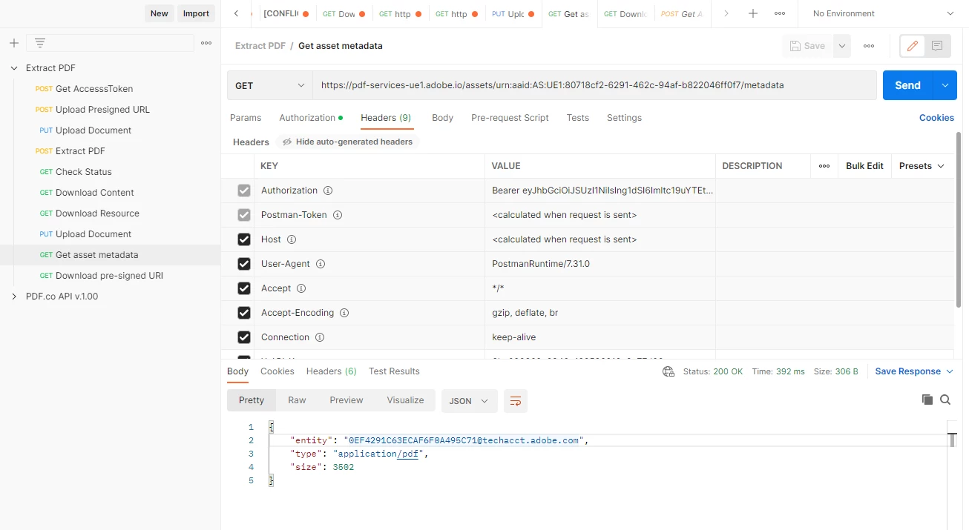Switch to the Params tab
969x530 pixels.
(246, 118)
